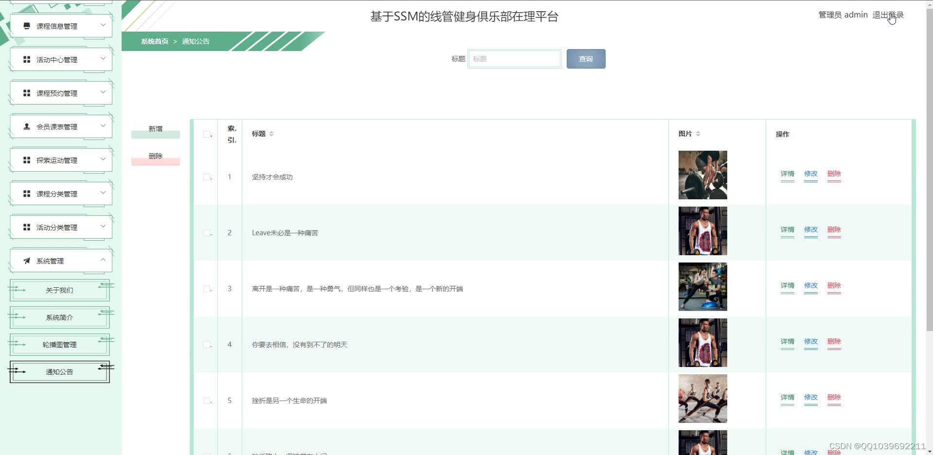Click the title text 坚持才会成功
This screenshot has height=455, width=933.
(272, 177)
